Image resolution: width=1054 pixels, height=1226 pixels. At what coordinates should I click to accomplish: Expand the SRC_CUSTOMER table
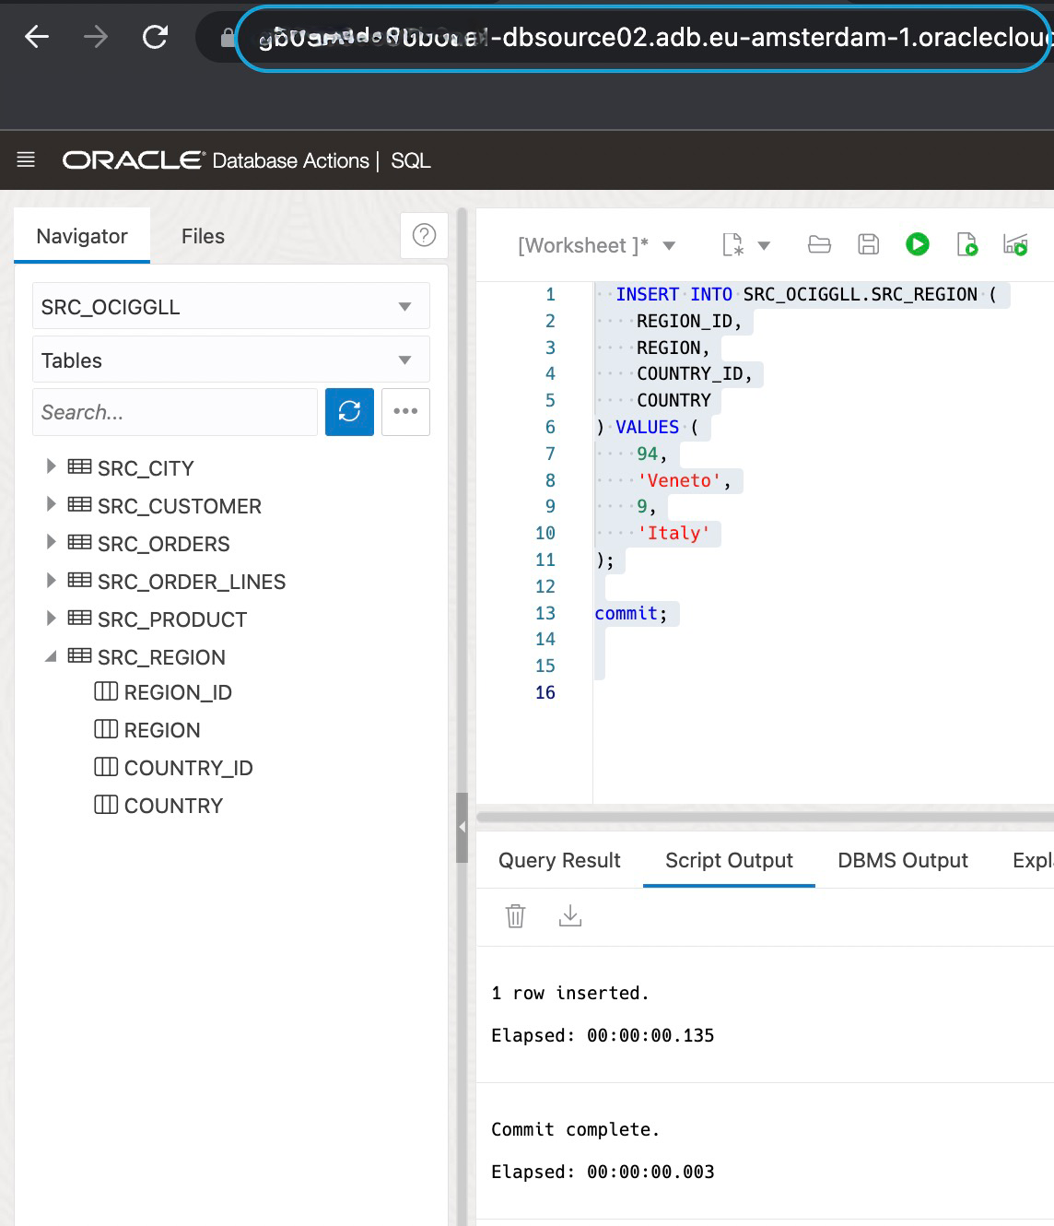pyautogui.click(x=52, y=504)
